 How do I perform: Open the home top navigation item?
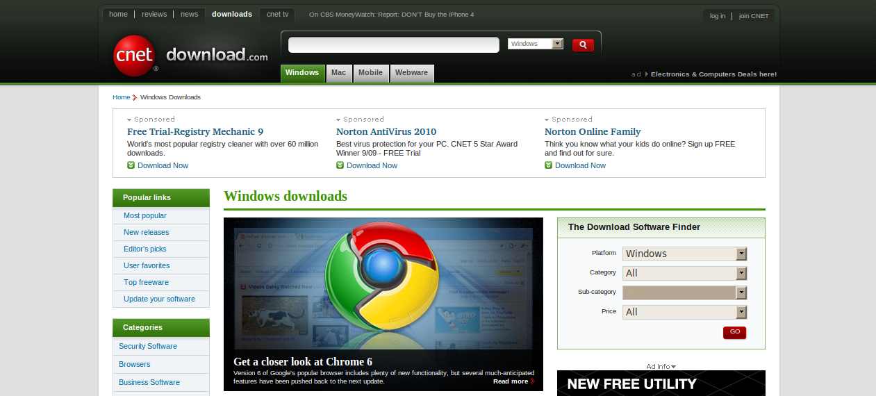[118, 14]
